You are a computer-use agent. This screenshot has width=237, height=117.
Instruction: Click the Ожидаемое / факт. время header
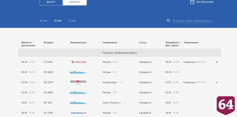[173, 44]
